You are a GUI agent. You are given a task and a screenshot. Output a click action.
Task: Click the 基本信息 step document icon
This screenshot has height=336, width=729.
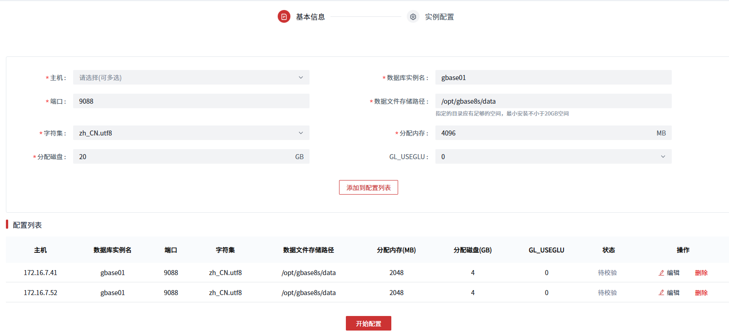pos(284,17)
